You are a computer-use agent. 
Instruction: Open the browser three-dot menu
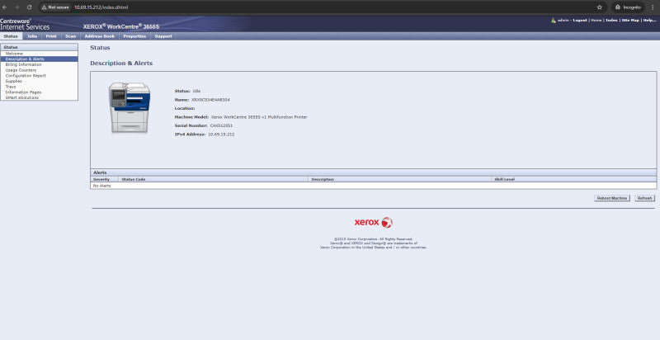tap(653, 7)
